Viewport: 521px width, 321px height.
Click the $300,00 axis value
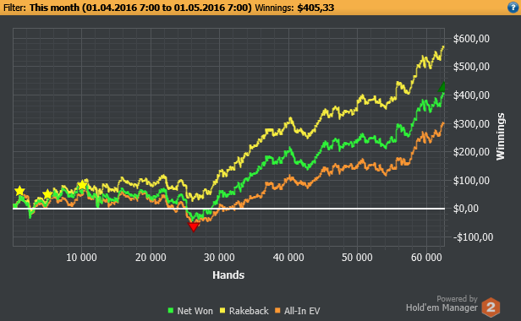471,124
